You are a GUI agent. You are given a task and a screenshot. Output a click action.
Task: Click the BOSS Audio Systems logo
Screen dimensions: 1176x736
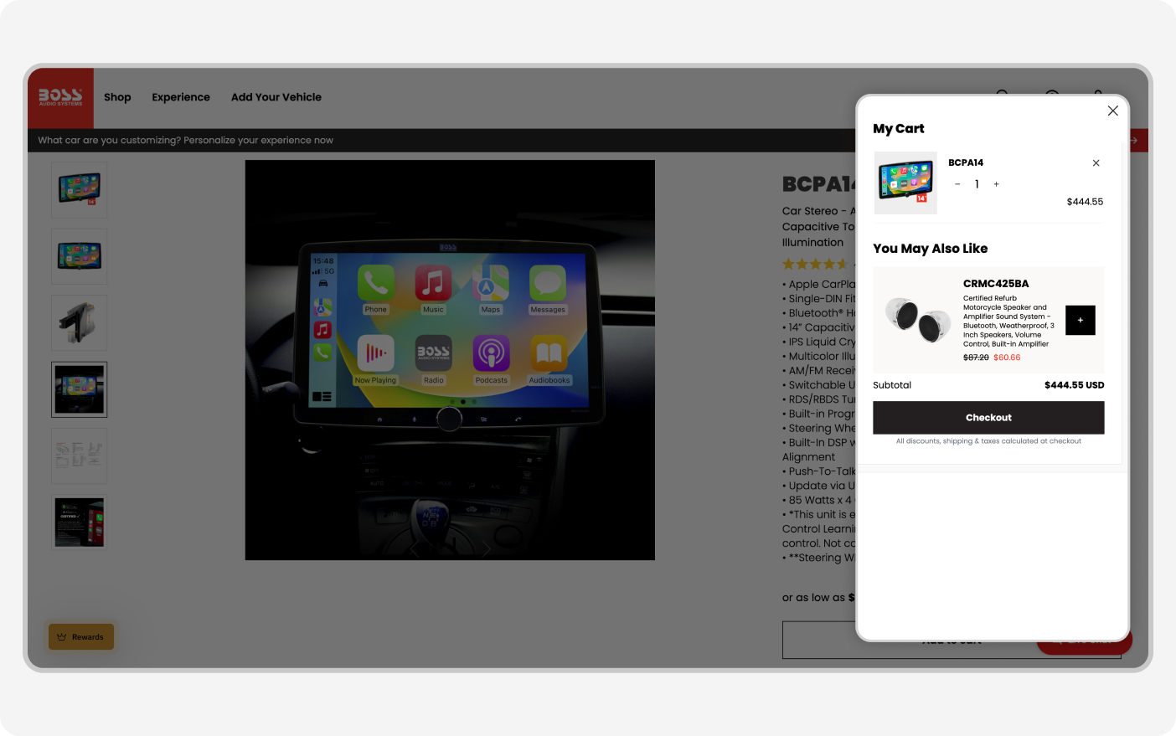(60, 97)
